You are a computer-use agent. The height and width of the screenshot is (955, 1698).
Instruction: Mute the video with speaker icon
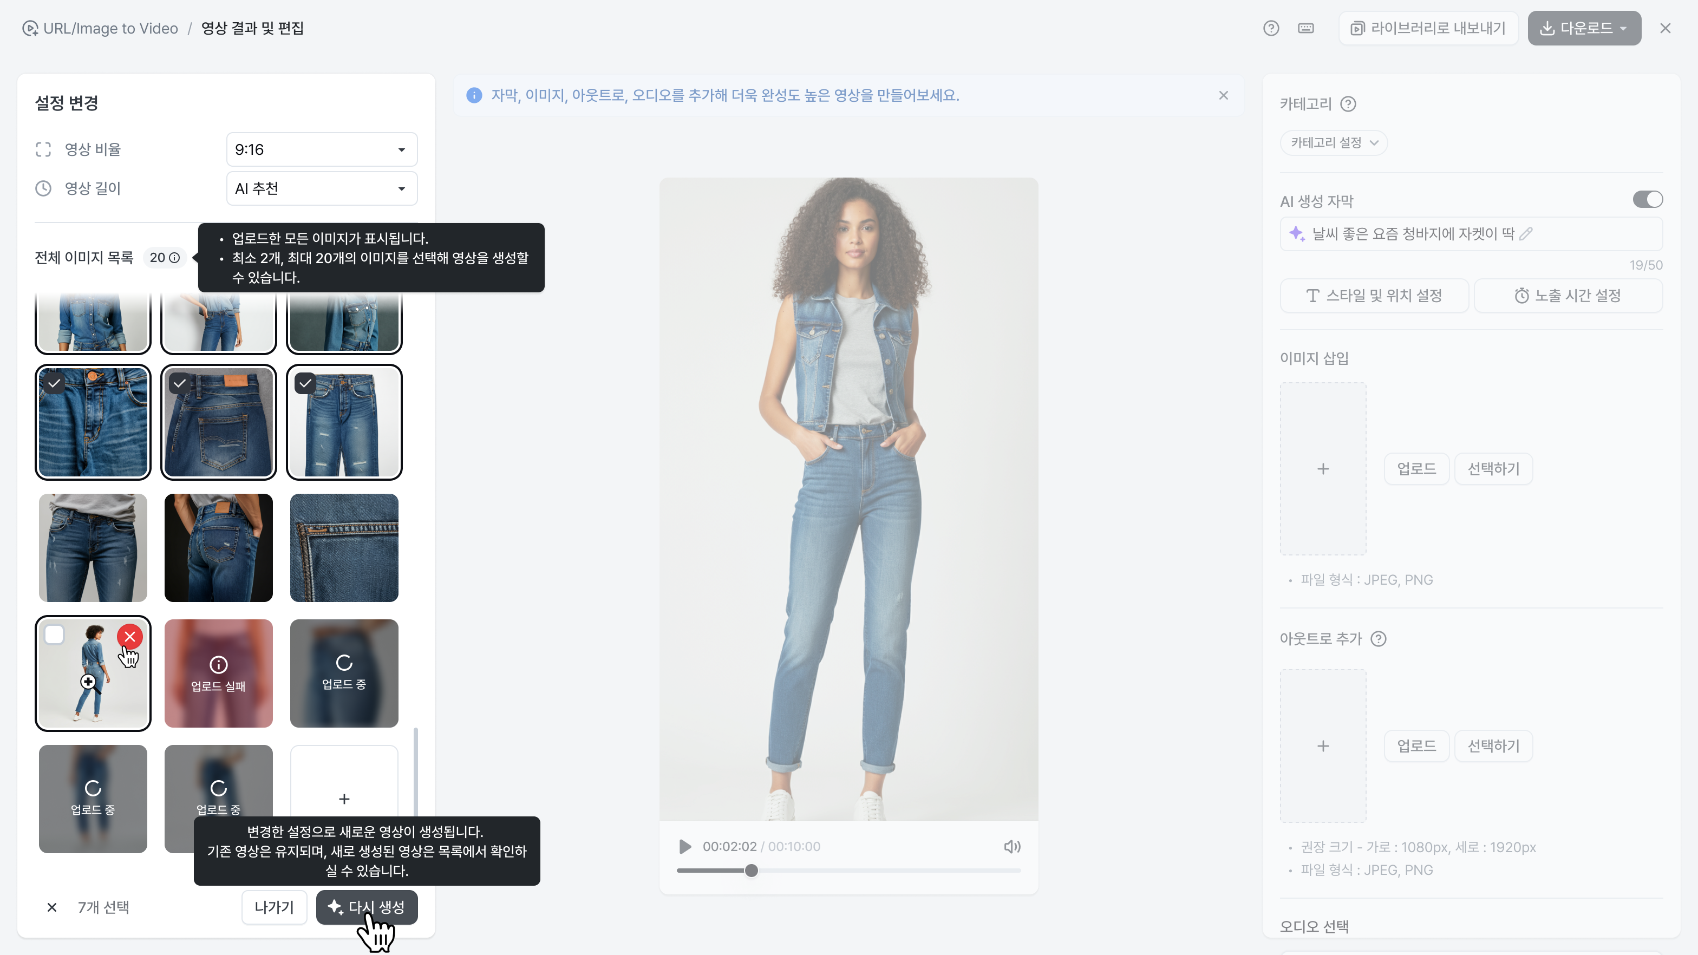[x=1012, y=846]
